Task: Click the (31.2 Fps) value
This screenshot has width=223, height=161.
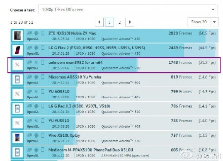Action: [x=207, y=62]
